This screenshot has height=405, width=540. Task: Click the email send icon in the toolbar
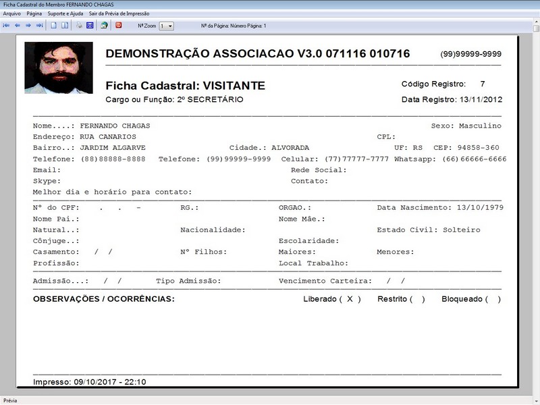coord(104,26)
